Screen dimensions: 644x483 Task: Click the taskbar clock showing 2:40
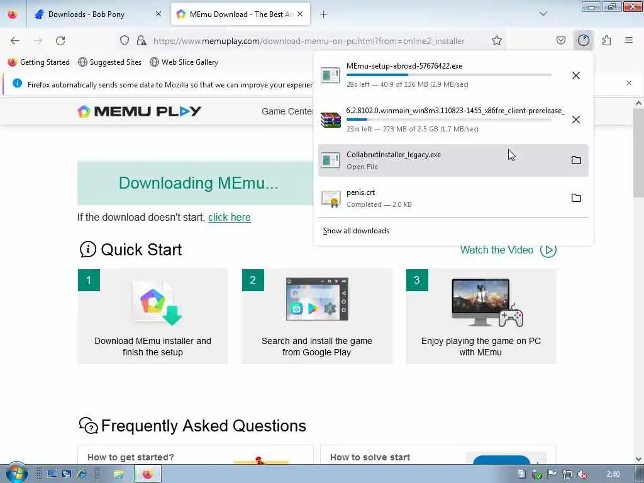(613, 474)
